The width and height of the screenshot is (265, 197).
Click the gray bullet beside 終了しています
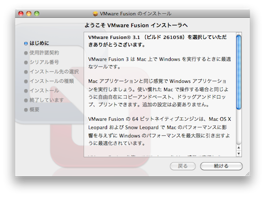pyautogui.click(x=26, y=101)
